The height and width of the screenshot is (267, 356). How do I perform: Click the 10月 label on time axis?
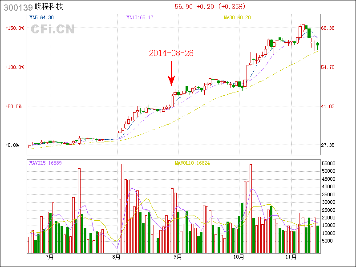(239, 257)
